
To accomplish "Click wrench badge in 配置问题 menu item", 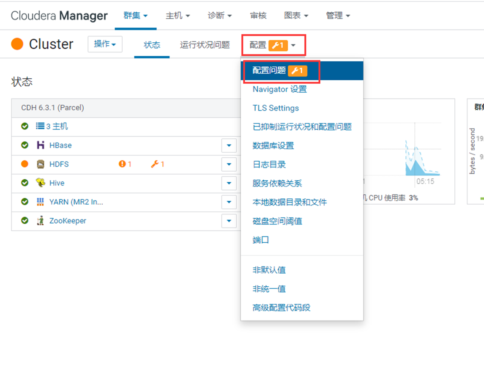I will (x=298, y=71).
